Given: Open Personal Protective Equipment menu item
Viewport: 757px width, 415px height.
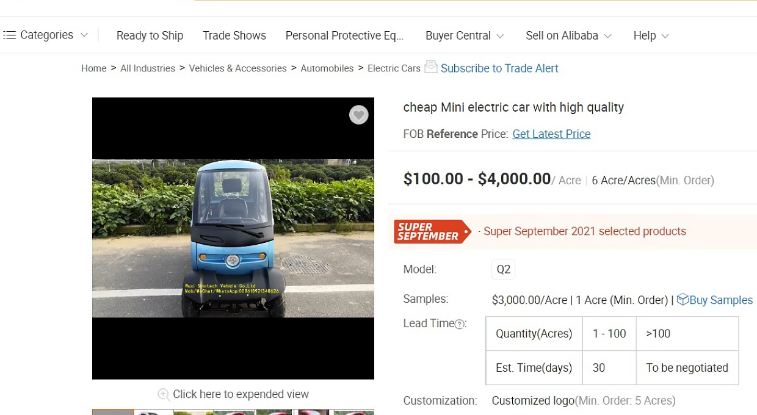Looking at the screenshot, I should coord(345,36).
